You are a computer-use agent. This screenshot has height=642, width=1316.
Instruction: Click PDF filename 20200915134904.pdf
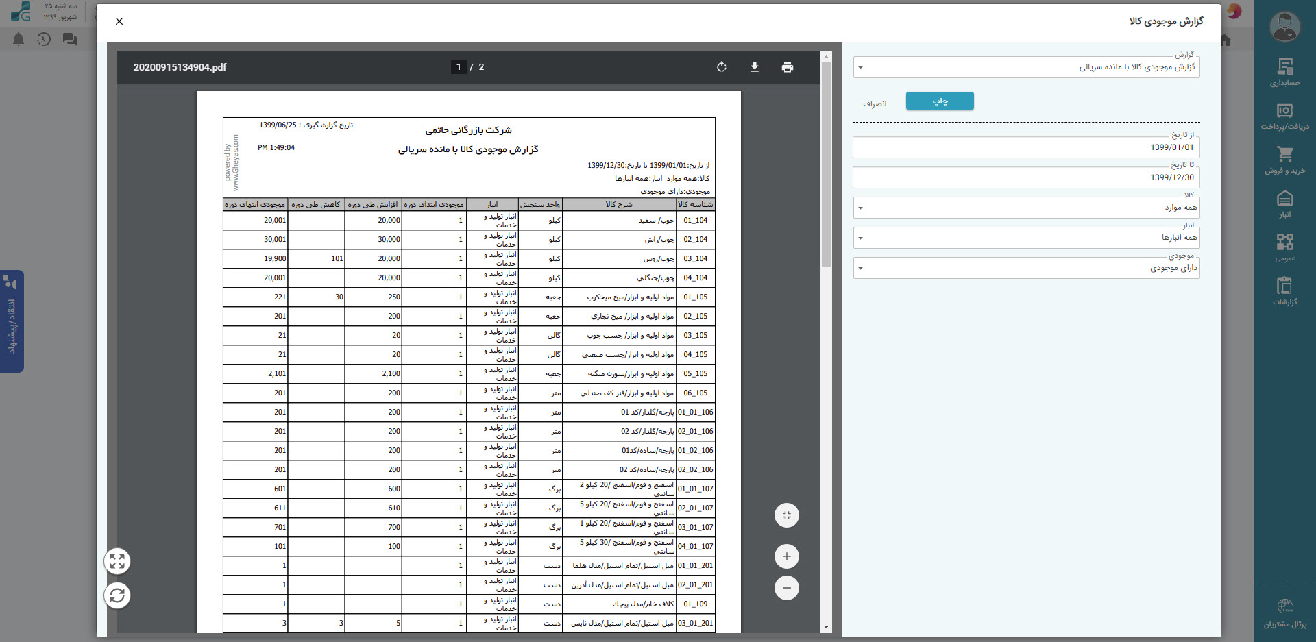[180, 67]
